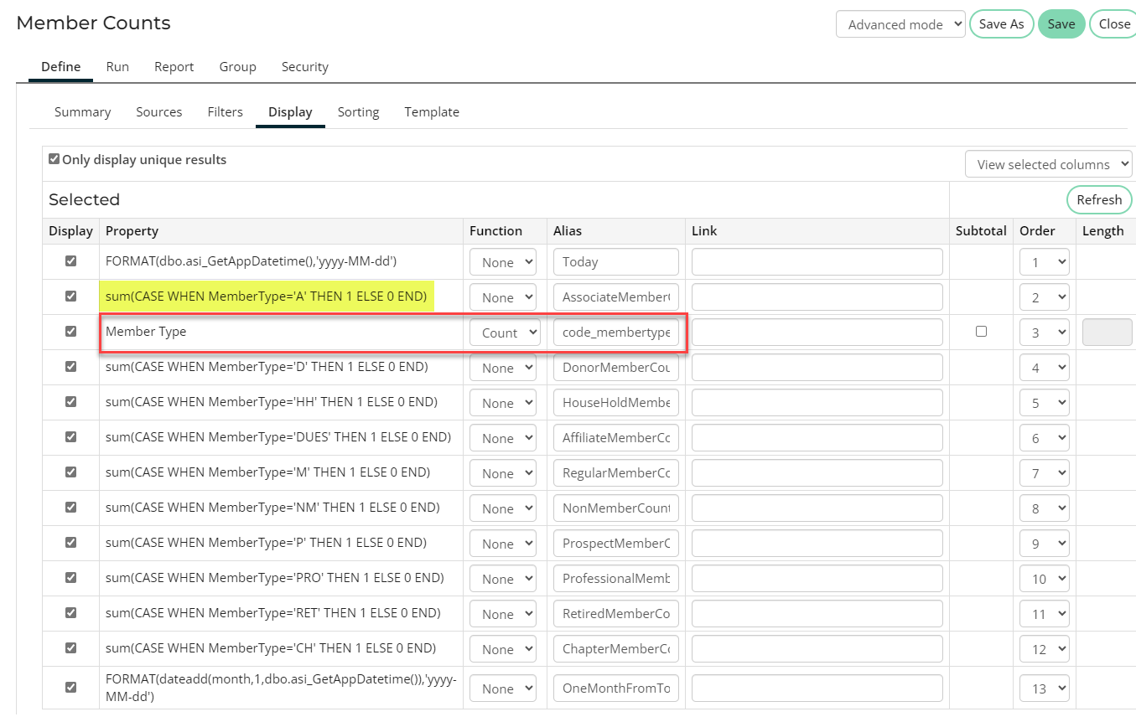Image resolution: width=1136 pixels, height=722 pixels.
Task: Click the Close button at top right
Action: pos(1114,24)
